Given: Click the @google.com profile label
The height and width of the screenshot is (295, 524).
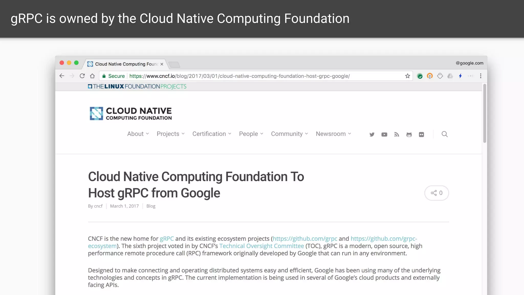Looking at the screenshot, I should pos(470,63).
